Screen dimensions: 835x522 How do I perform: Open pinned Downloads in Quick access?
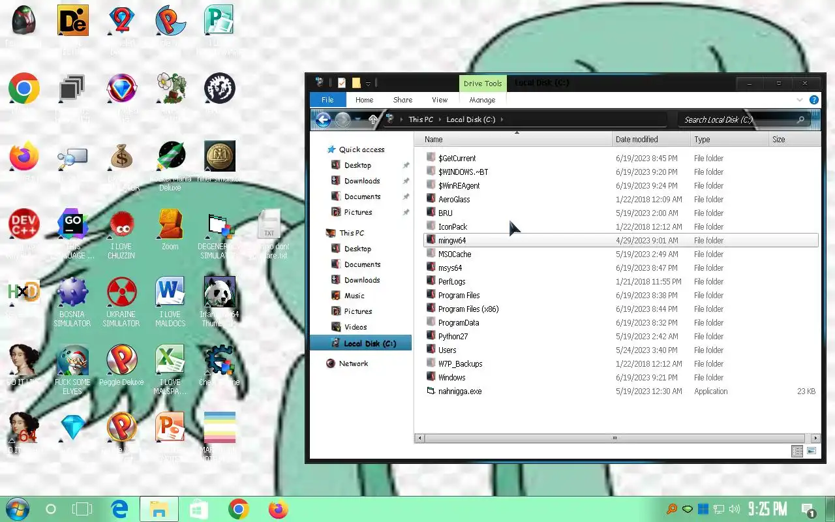click(362, 181)
